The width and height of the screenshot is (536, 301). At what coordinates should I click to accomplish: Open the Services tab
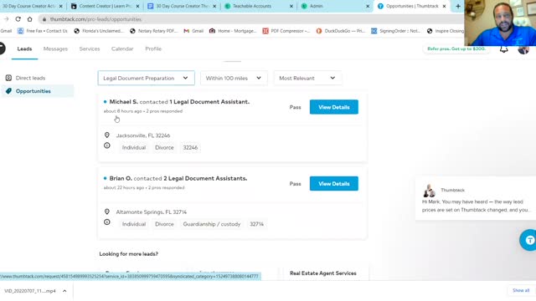[90, 48]
